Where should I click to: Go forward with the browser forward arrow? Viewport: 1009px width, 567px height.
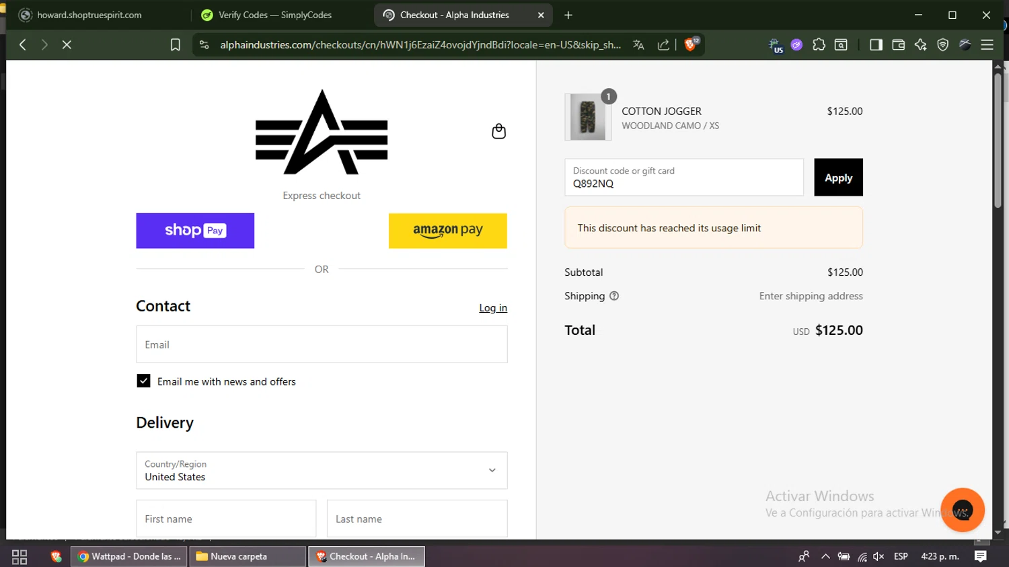44,44
